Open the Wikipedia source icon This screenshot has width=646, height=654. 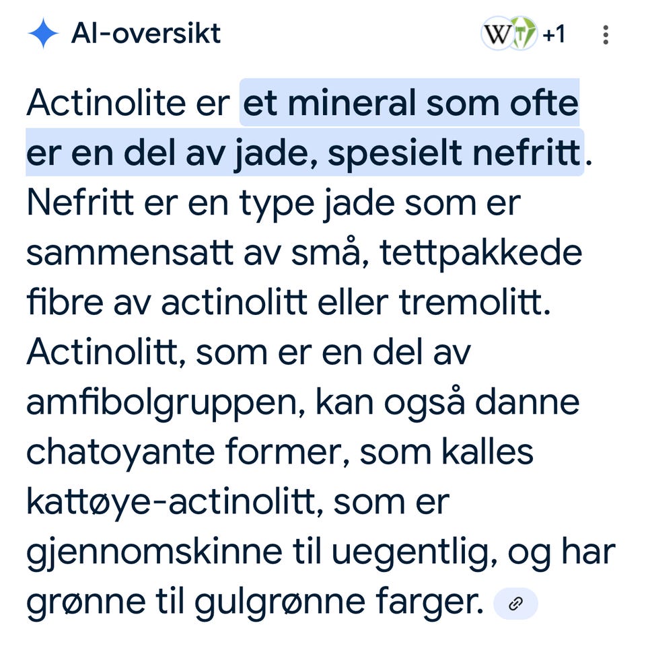pyautogui.click(x=497, y=34)
